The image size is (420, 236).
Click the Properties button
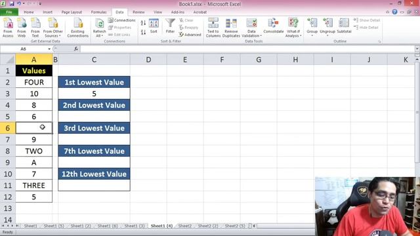point(119,28)
